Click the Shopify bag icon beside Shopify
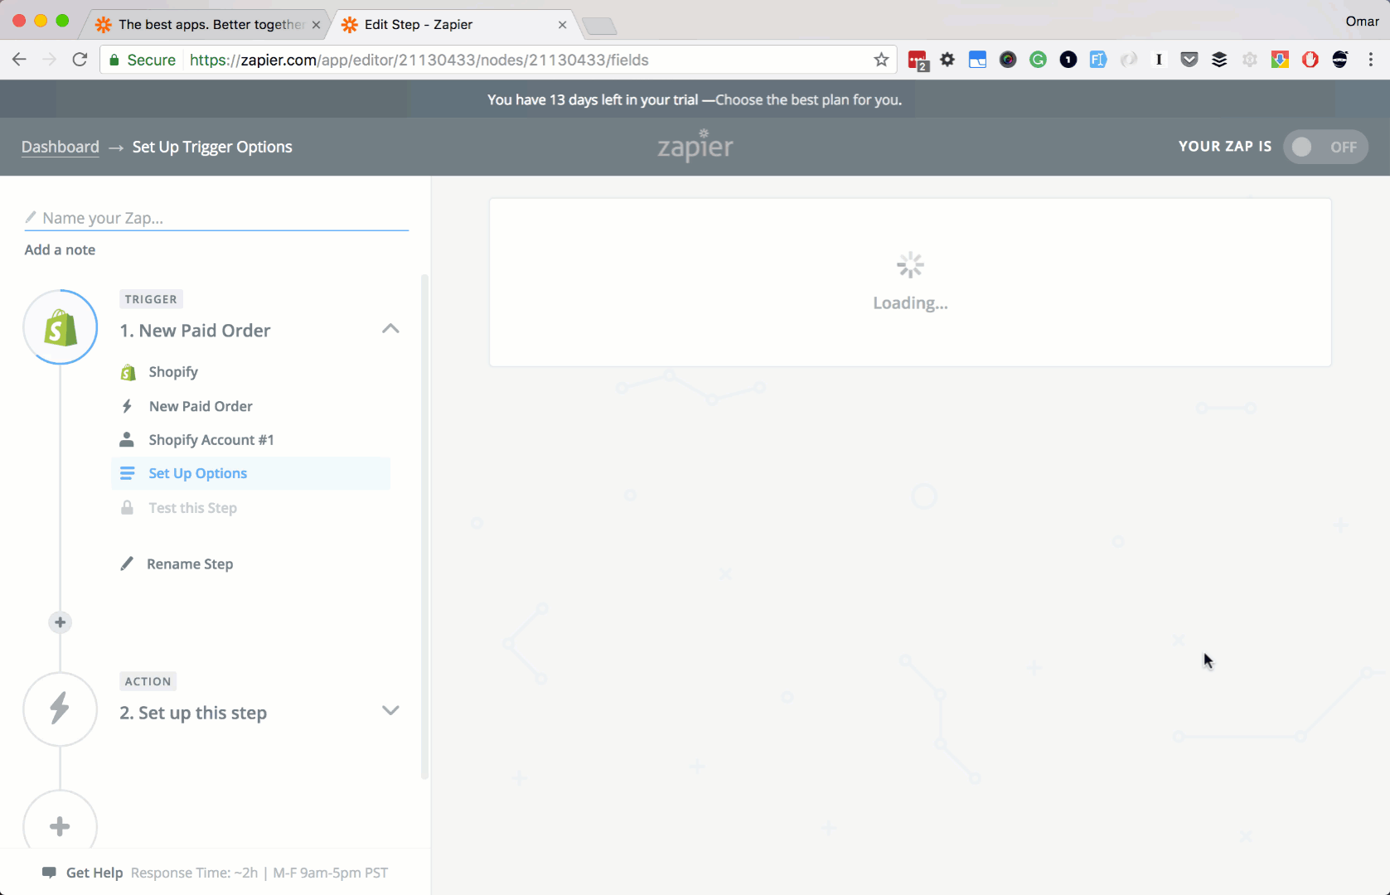This screenshot has height=895, width=1390. coord(128,372)
